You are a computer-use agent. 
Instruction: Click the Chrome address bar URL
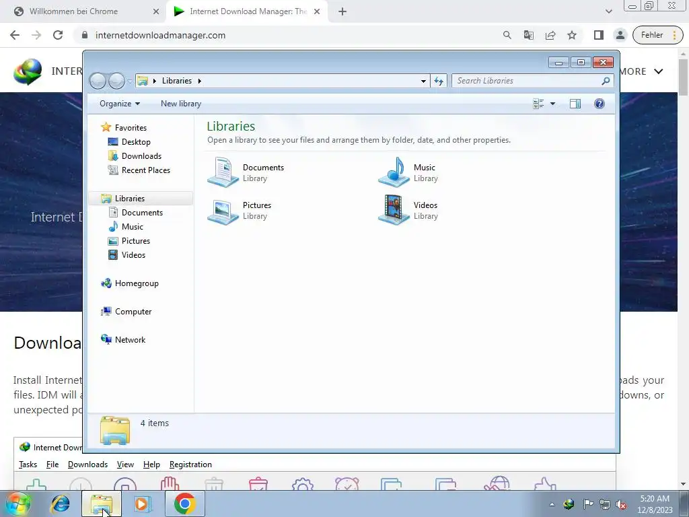point(160,35)
